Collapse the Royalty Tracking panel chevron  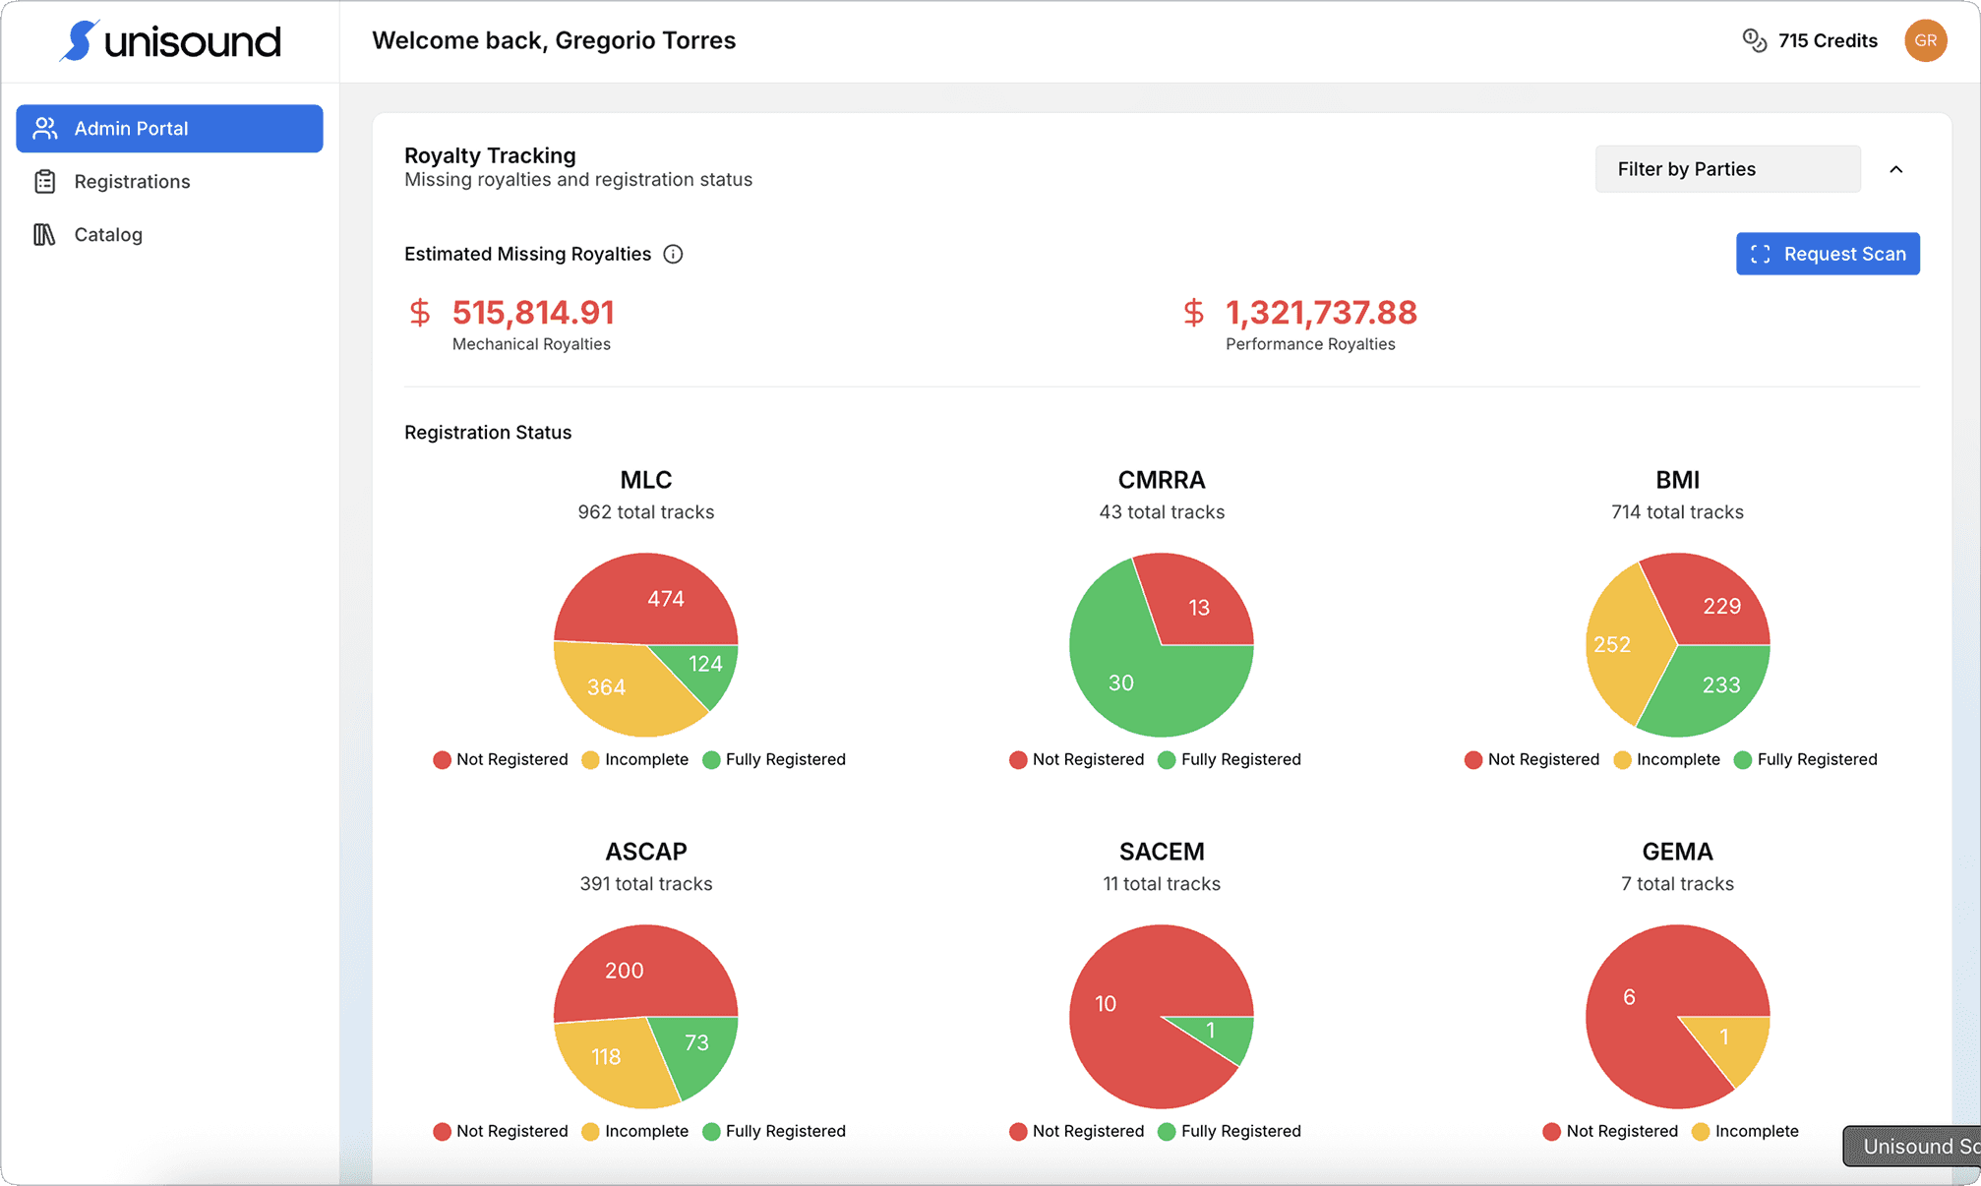point(1895,169)
